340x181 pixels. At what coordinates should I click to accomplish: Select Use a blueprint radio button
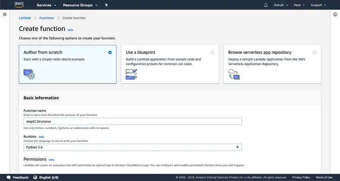click(212, 52)
